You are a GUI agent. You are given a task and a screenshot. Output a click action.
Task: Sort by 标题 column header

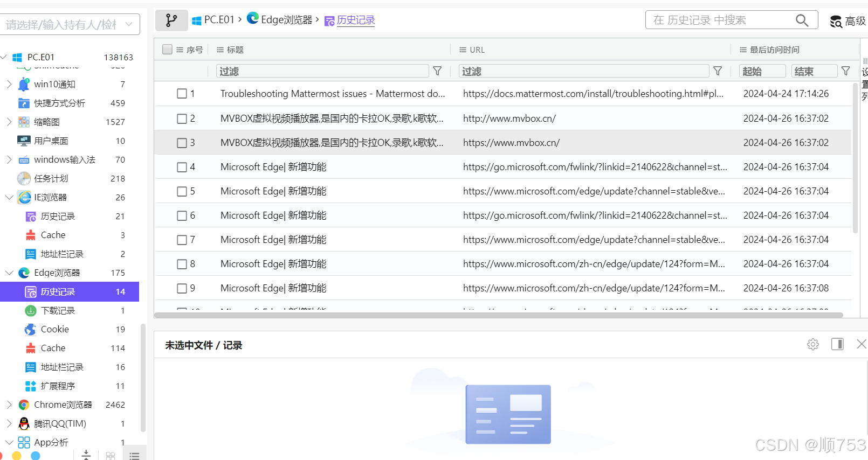point(230,50)
